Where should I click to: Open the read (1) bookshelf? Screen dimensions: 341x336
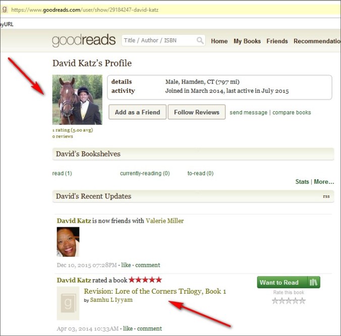pos(62,173)
